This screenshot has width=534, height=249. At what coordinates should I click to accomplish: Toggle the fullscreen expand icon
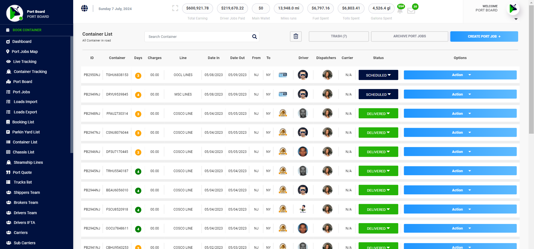tap(175, 8)
